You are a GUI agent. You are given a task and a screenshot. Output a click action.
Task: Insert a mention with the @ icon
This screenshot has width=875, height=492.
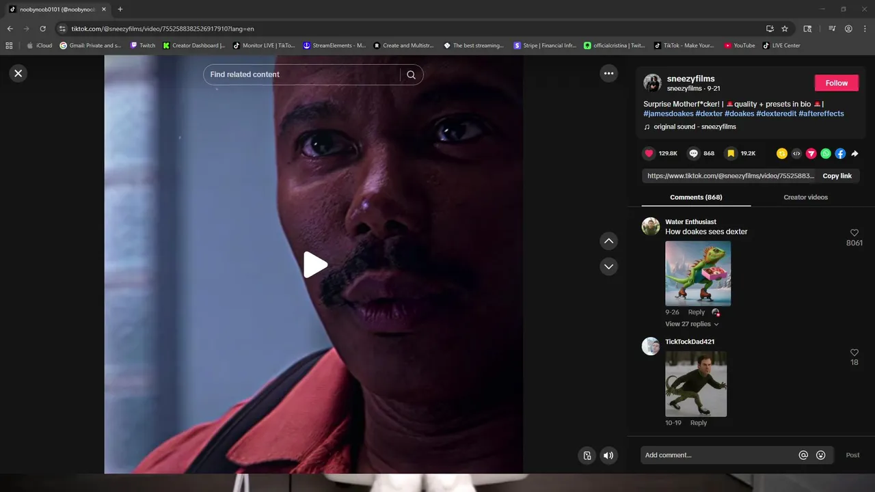(x=803, y=455)
